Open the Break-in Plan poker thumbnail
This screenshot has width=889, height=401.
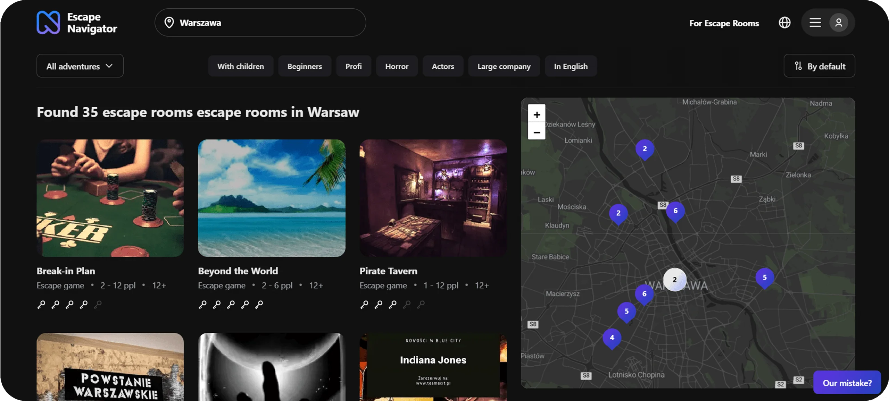click(x=110, y=198)
